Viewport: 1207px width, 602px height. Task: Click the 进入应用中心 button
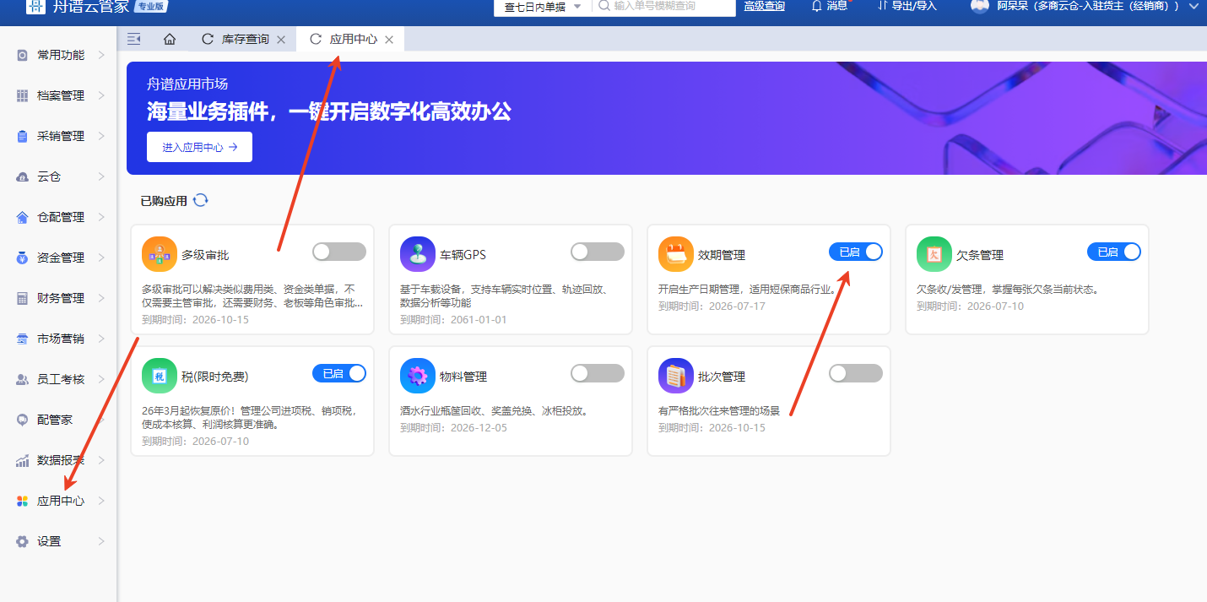tap(199, 147)
